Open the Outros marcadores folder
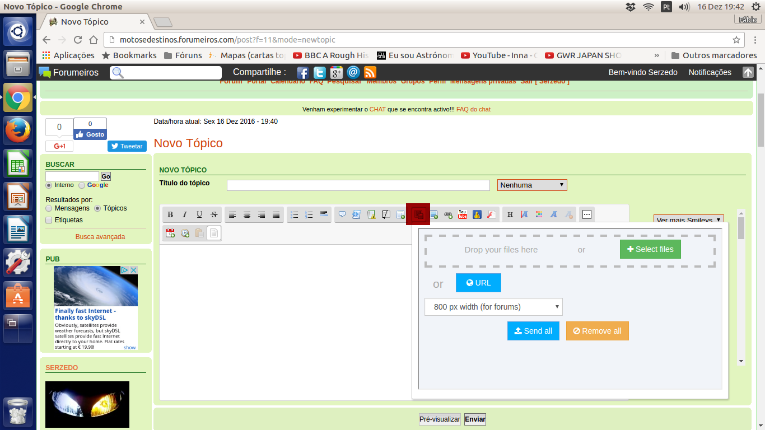The width and height of the screenshot is (765, 430). 714,55
